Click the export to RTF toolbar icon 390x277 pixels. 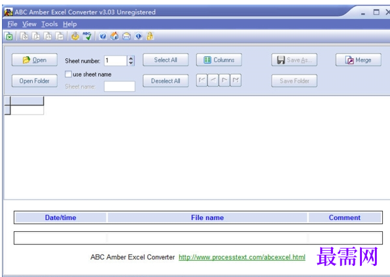tap(60, 37)
